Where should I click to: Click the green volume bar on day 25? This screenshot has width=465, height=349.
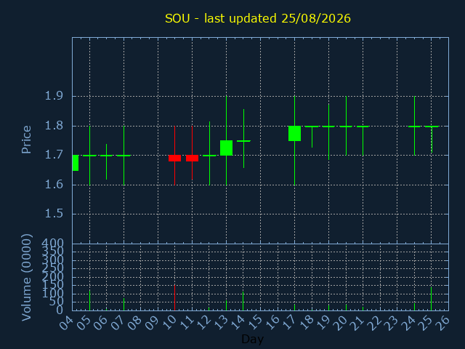point(431,299)
